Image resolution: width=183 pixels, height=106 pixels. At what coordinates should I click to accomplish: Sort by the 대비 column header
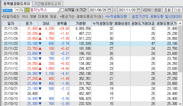point(46,23)
